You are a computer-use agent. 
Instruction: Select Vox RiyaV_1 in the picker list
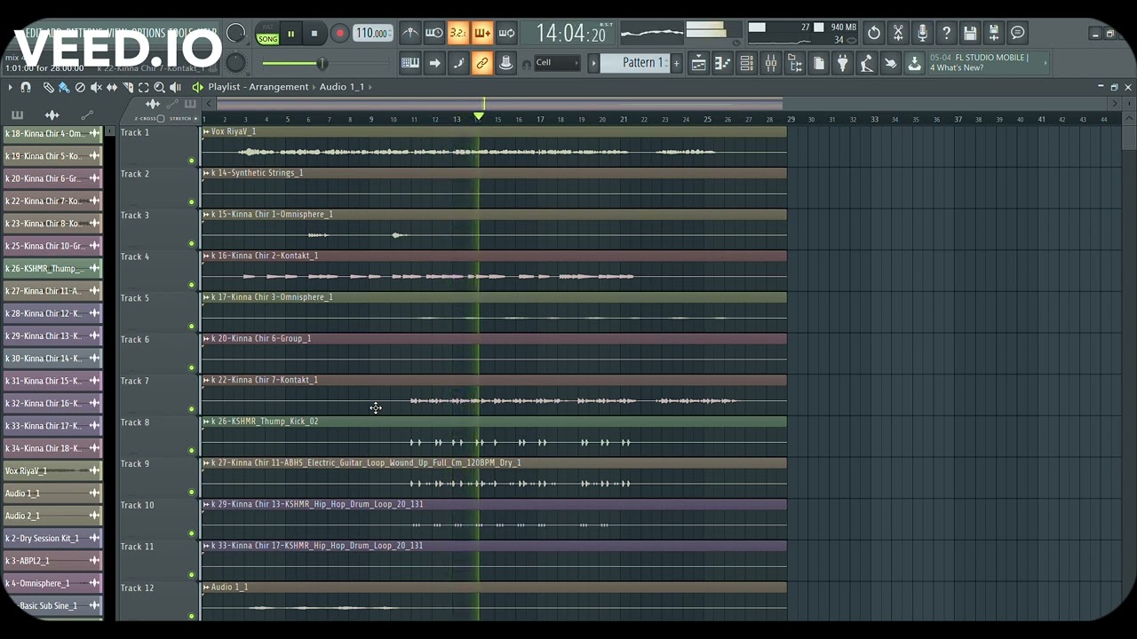coord(52,470)
